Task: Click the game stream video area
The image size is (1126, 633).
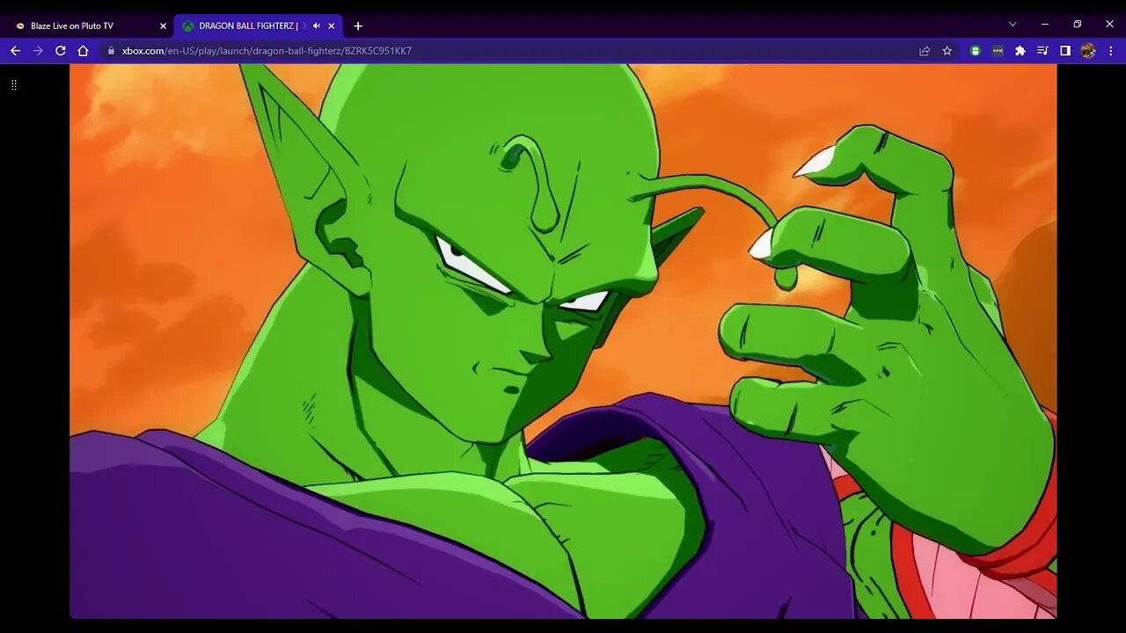Action: pyautogui.click(x=563, y=341)
